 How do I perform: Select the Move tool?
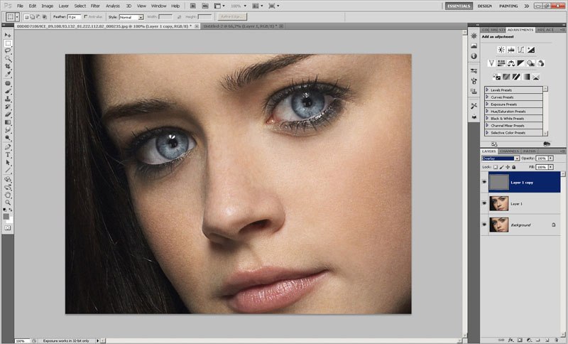8,34
